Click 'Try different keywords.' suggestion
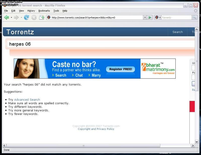Viewport: 201px width, 155px height. [x=25, y=107]
